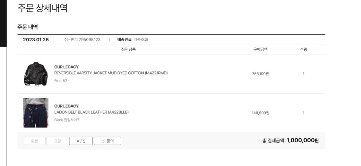Click the total payment amount 1,000,000원
361x166 pixels.
tap(303, 140)
